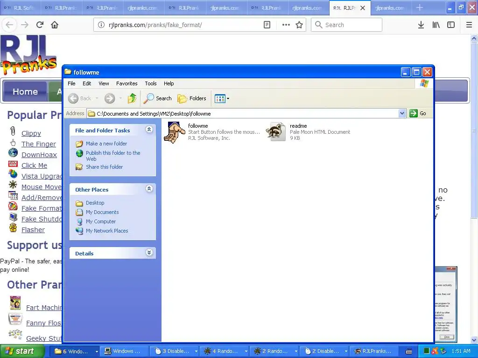This screenshot has width=478, height=358.
Task: Open the followme application file
Action: (x=175, y=132)
